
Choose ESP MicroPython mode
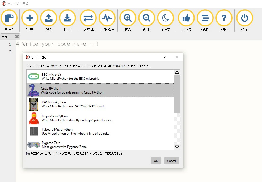pos(100,104)
